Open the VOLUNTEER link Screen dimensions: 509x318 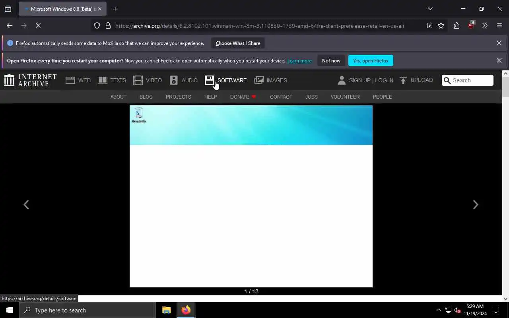pyautogui.click(x=345, y=97)
